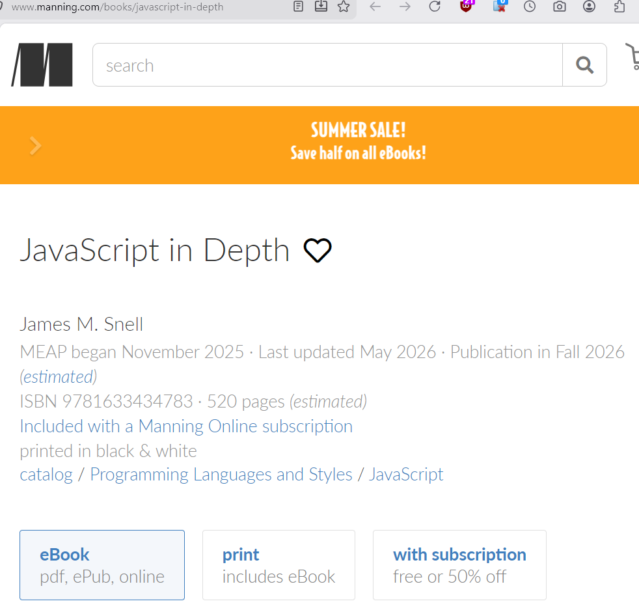Click the banner's right chevron arrow

click(35, 146)
